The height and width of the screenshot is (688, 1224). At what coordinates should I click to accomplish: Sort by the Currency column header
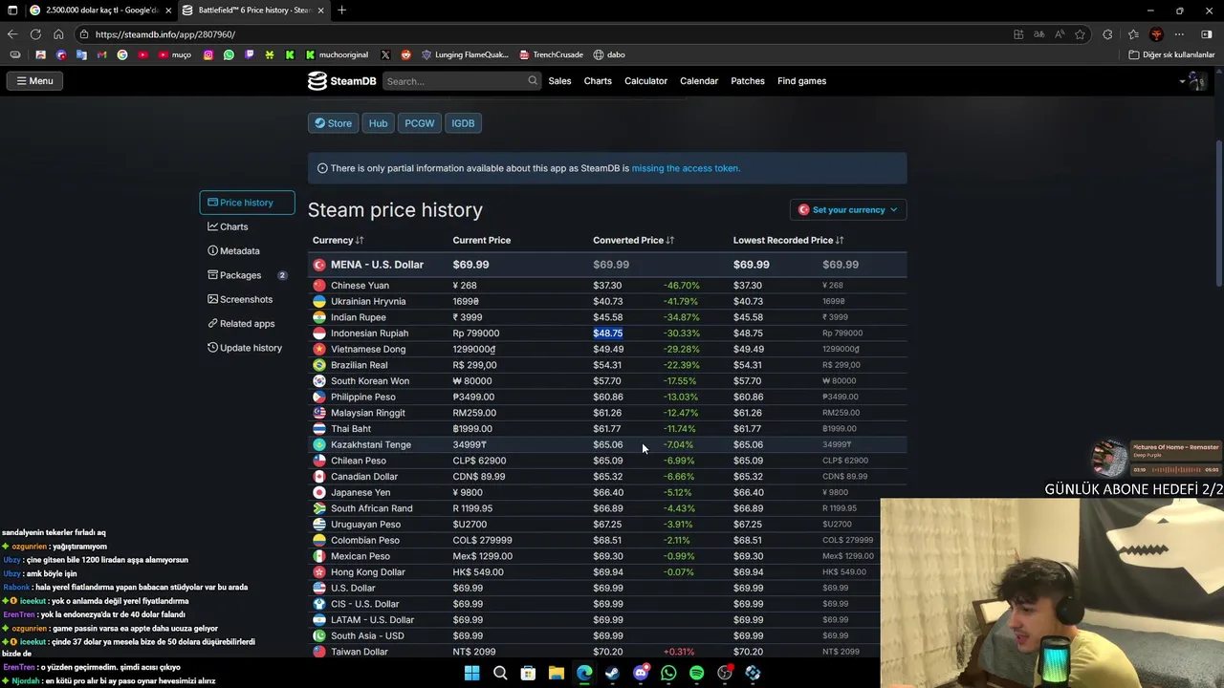(339, 240)
